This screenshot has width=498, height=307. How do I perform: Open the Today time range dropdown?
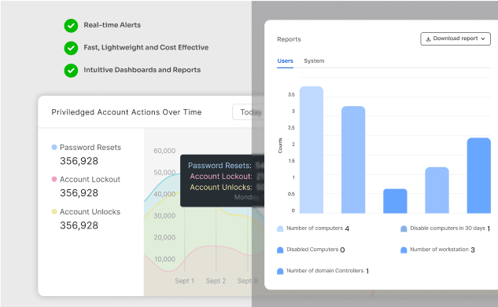[x=248, y=111]
